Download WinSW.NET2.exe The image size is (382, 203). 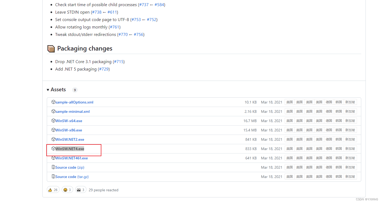(70, 139)
